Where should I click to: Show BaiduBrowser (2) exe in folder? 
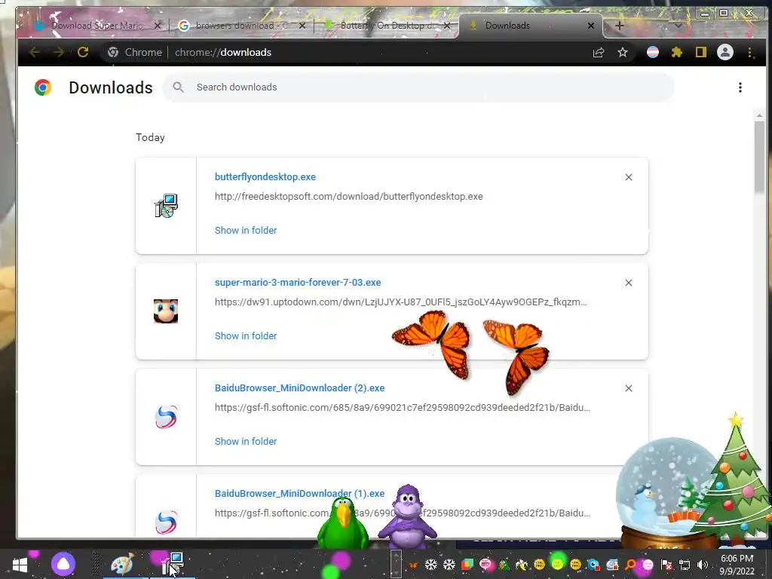(246, 442)
